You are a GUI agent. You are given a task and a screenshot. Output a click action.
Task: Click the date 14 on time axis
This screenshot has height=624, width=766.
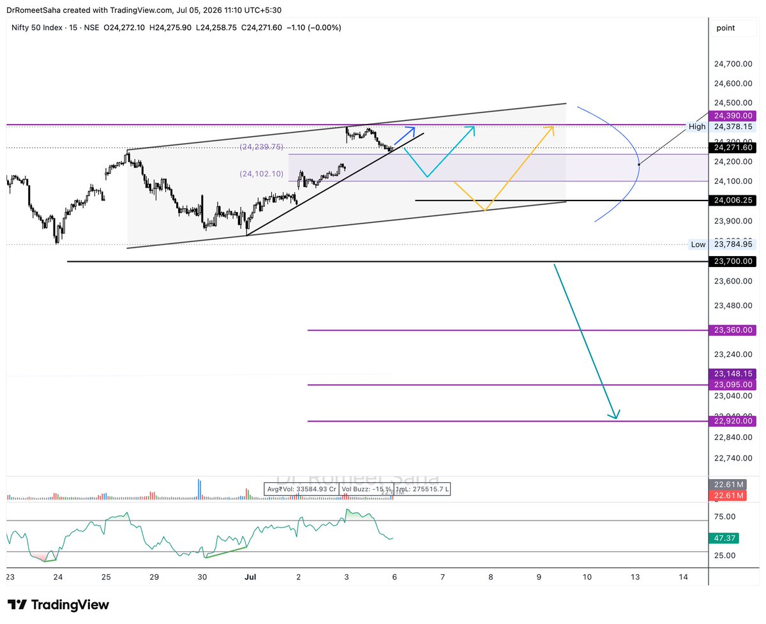683,577
